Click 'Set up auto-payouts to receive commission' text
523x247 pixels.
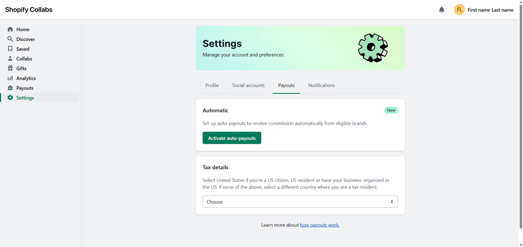285,123
